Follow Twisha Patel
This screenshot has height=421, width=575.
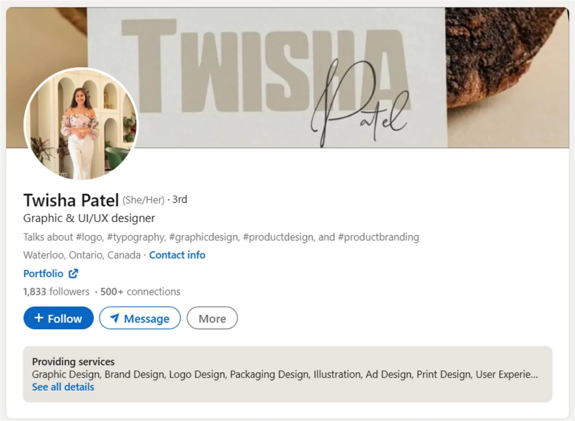[58, 318]
